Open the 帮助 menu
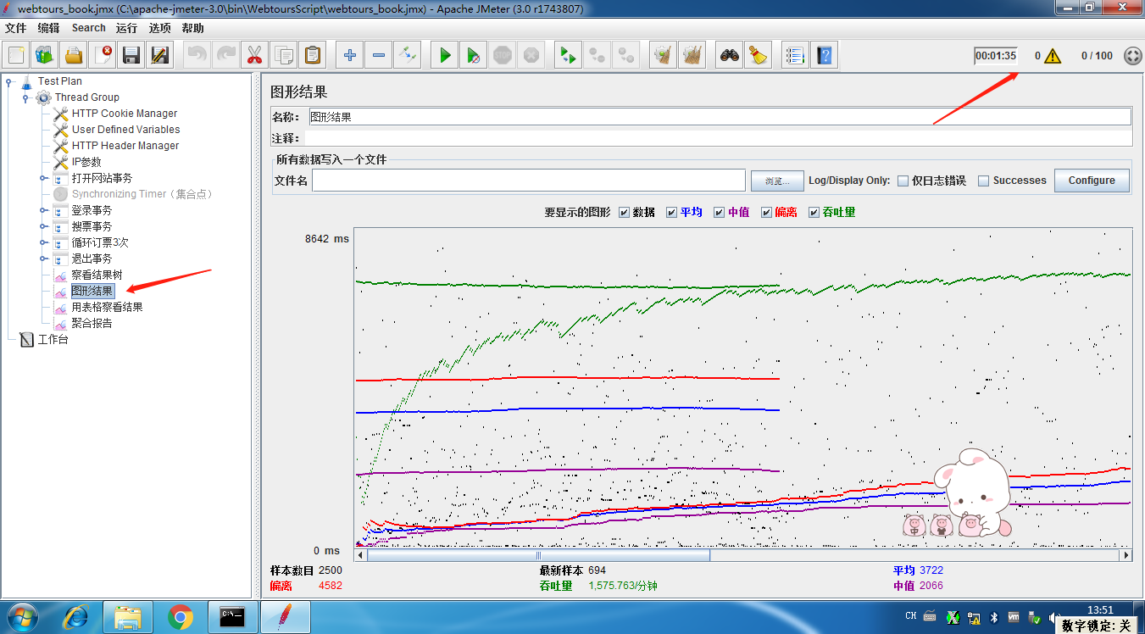This screenshot has width=1145, height=634. pos(193,28)
